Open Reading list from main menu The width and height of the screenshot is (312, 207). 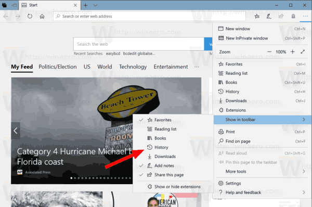(262, 73)
